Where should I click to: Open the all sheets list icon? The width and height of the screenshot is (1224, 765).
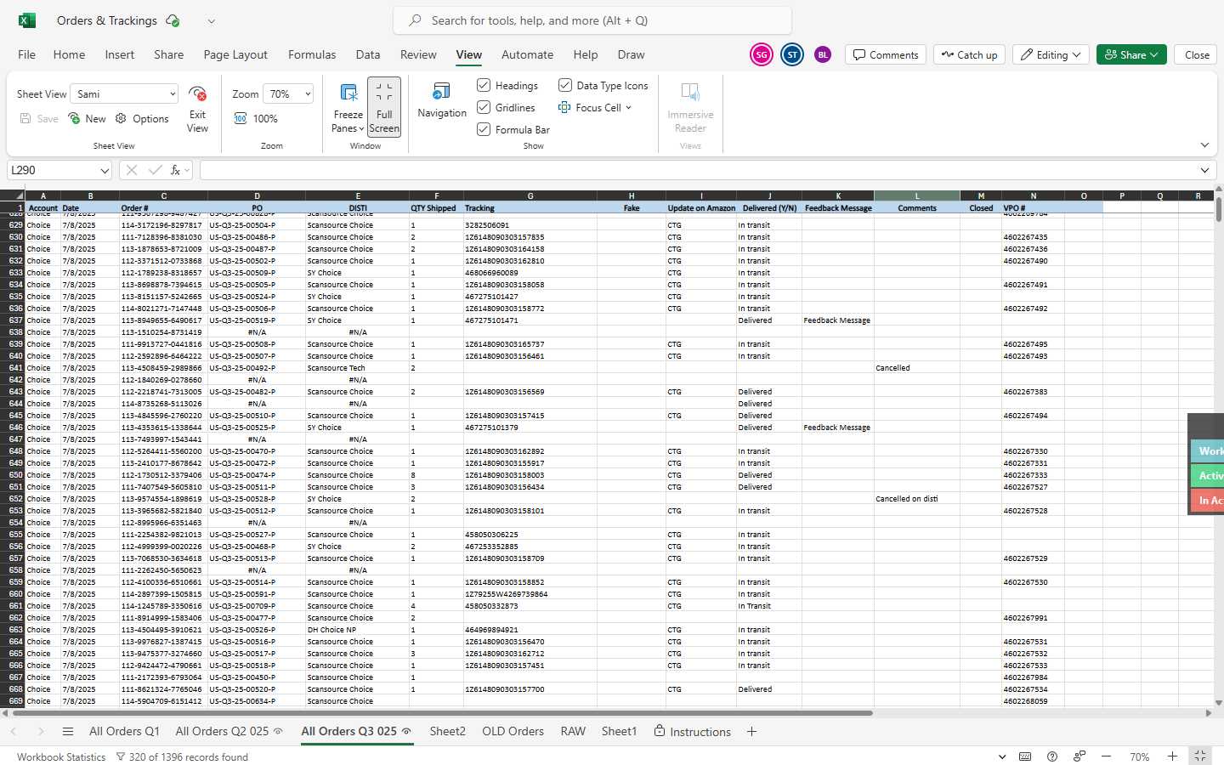pyautogui.click(x=68, y=731)
